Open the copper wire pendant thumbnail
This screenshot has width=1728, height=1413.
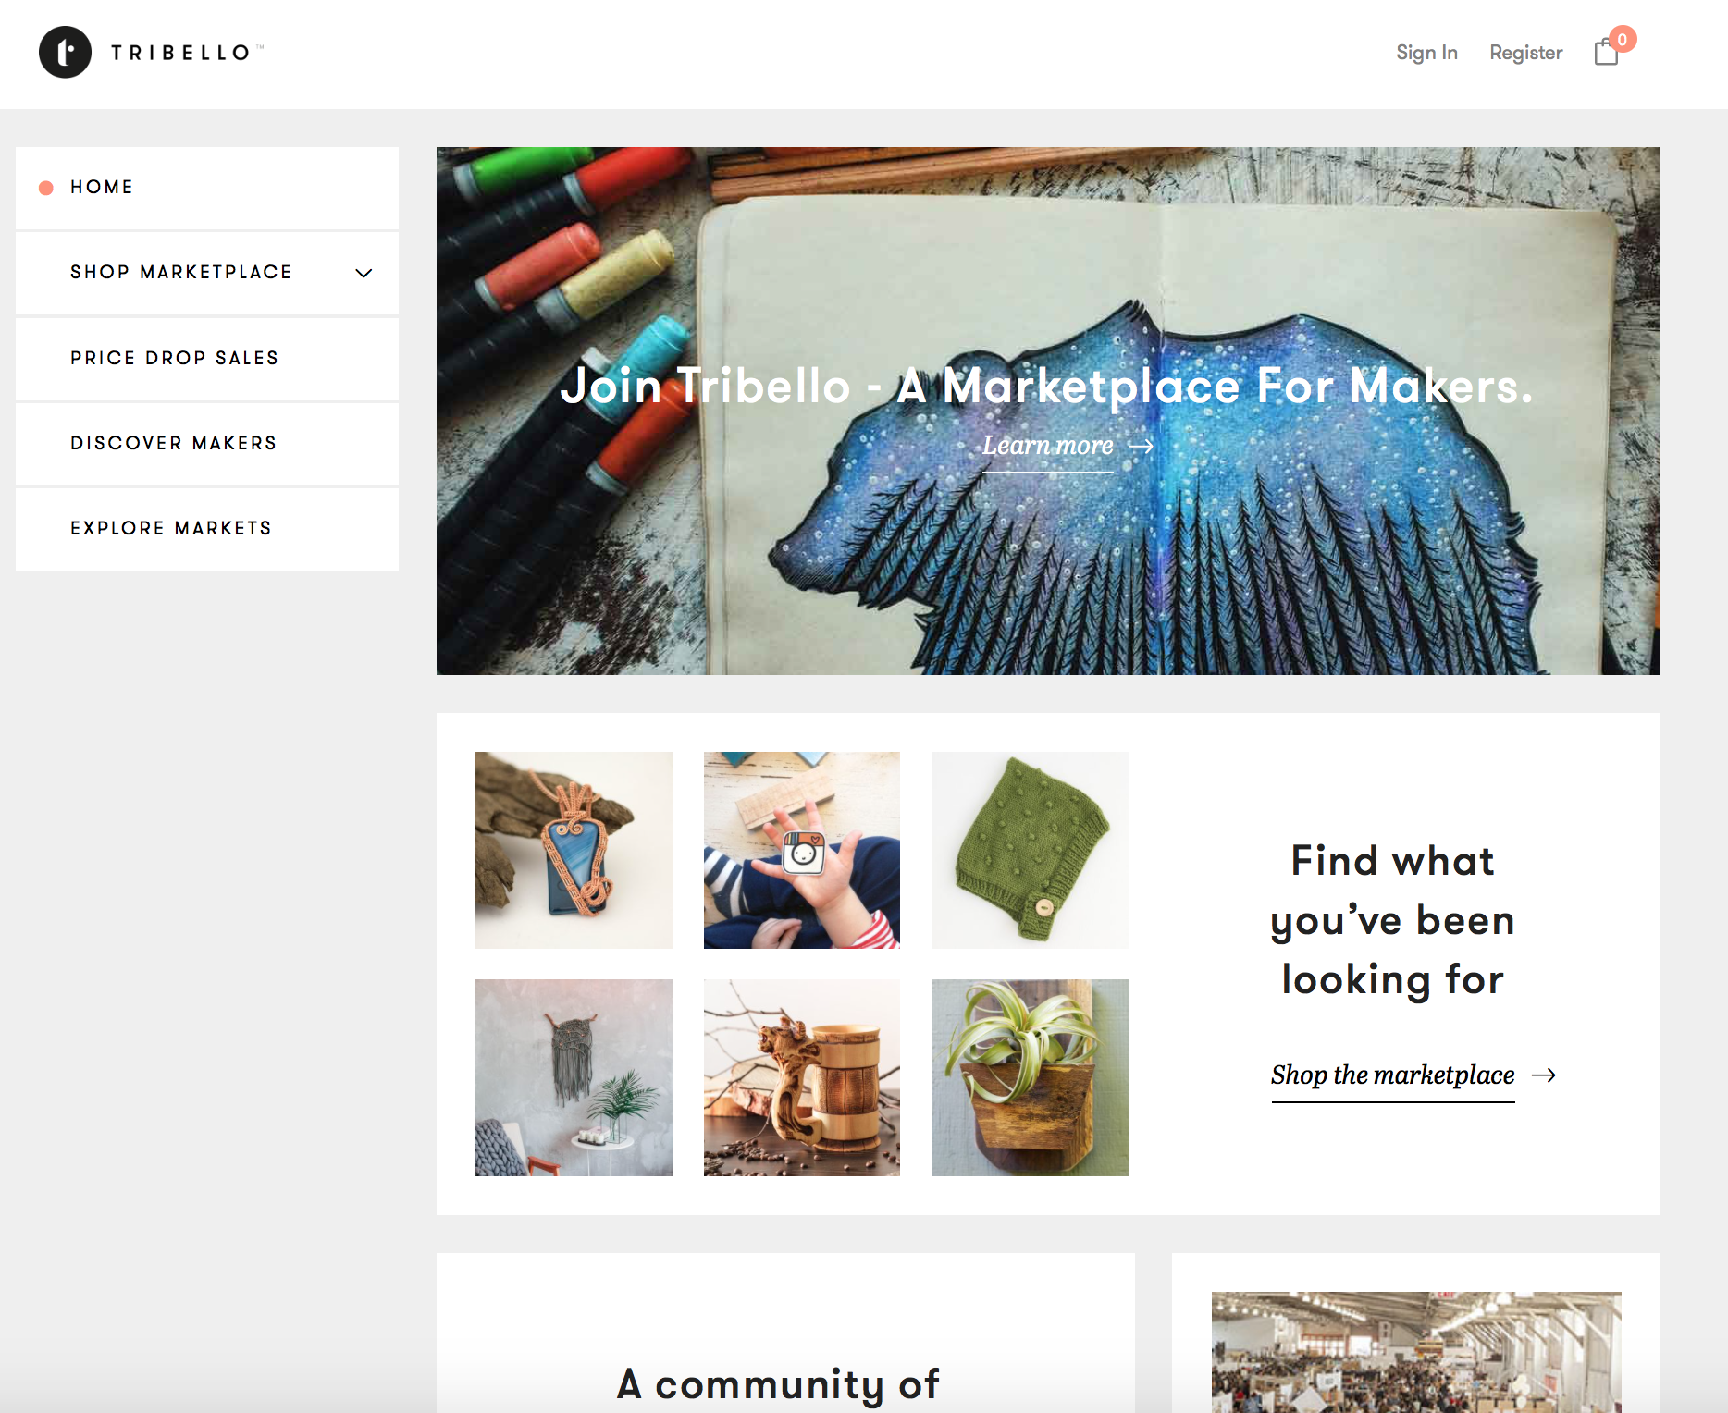574,850
